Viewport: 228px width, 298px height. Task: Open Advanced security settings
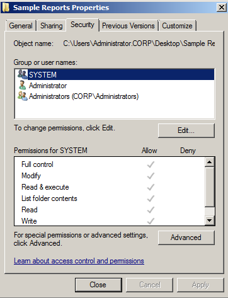pos(186,238)
